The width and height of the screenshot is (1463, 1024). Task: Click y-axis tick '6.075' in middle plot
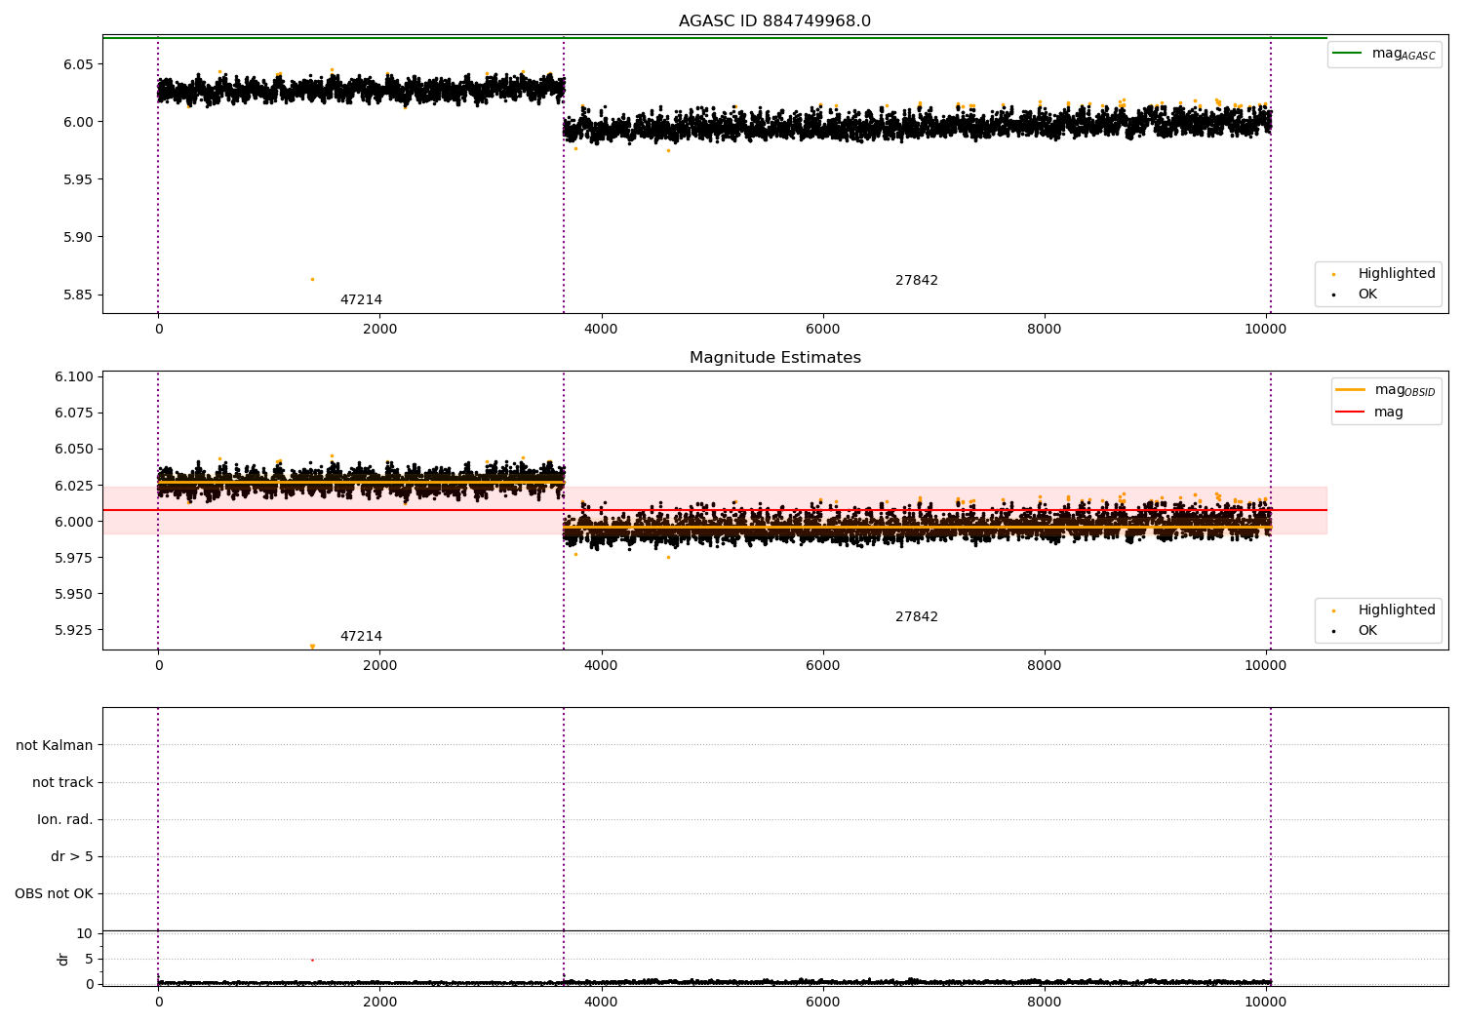pyautogui.click(x=74, y=413)
